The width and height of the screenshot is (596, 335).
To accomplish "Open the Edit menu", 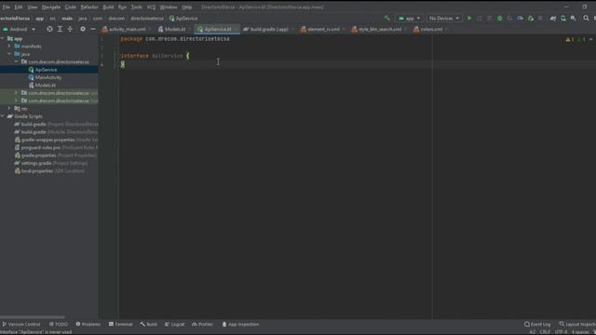I will pyautogui.click(x=19, y=7).
